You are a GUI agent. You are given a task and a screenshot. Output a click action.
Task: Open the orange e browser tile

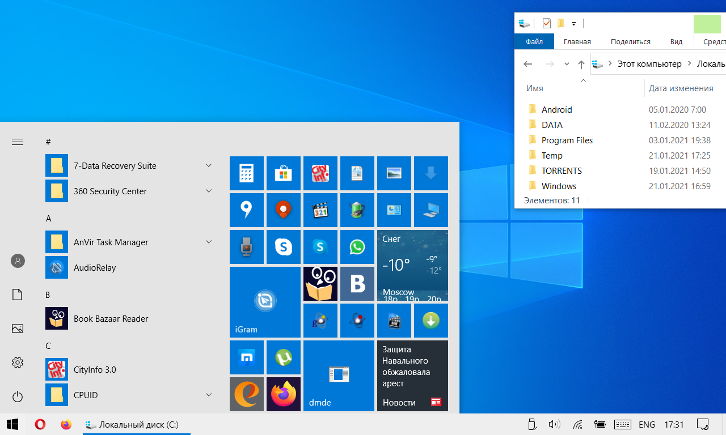pos(246,394)
